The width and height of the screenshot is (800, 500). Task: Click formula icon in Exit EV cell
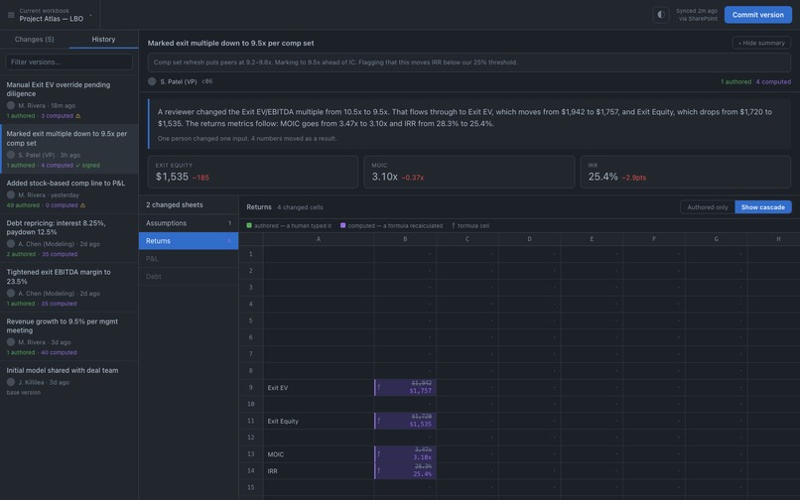(378, 387)
